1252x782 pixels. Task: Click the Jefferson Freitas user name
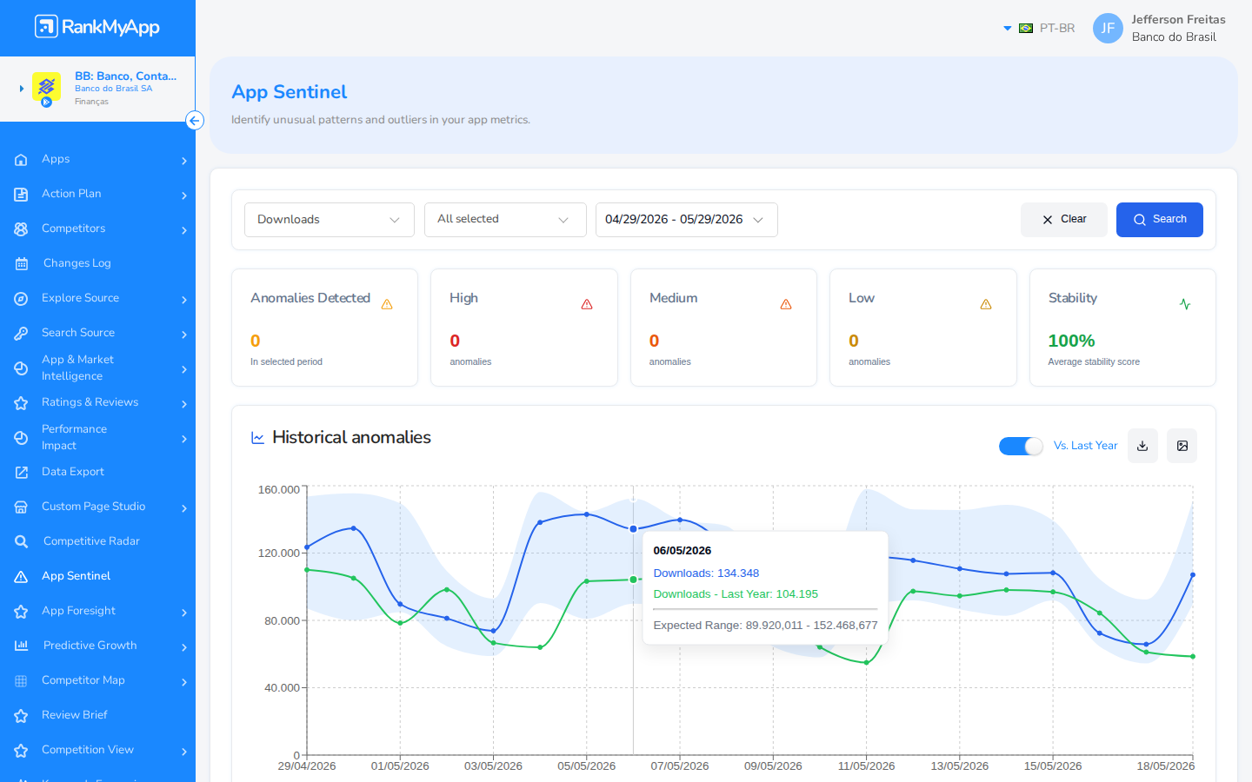point(1178,20)
